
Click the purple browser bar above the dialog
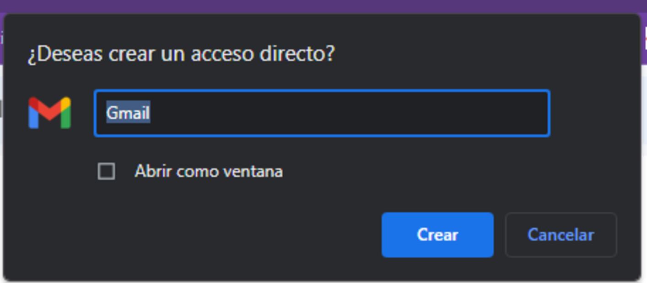[320, 6]
